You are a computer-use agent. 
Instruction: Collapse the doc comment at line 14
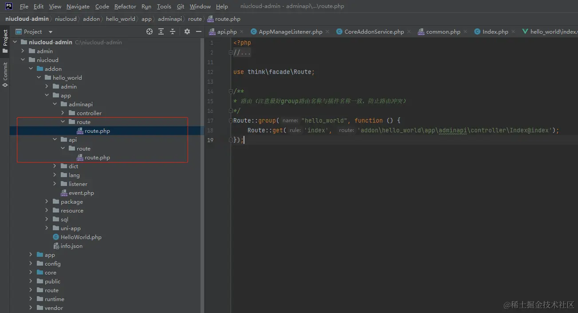coord(231,92)
